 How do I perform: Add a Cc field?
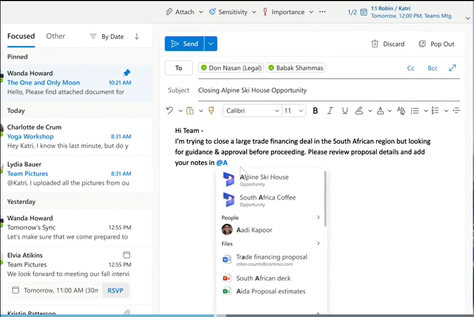point(410,68)
